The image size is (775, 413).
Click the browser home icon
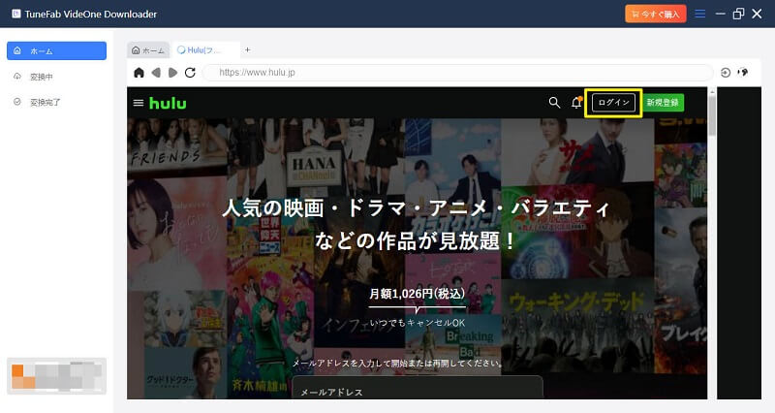click(139, 73)
